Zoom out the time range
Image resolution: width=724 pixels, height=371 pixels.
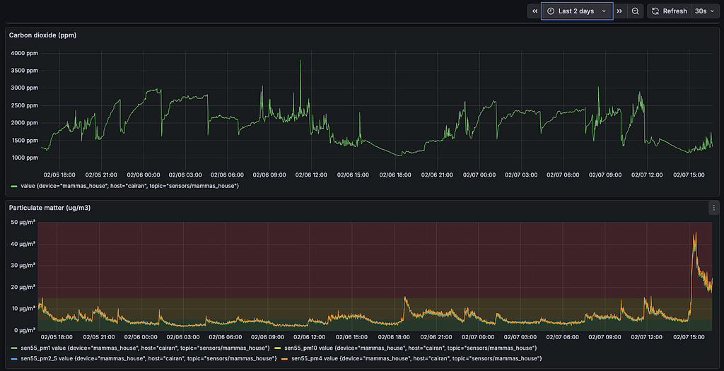pyautogui.click(x=636, y=11)
